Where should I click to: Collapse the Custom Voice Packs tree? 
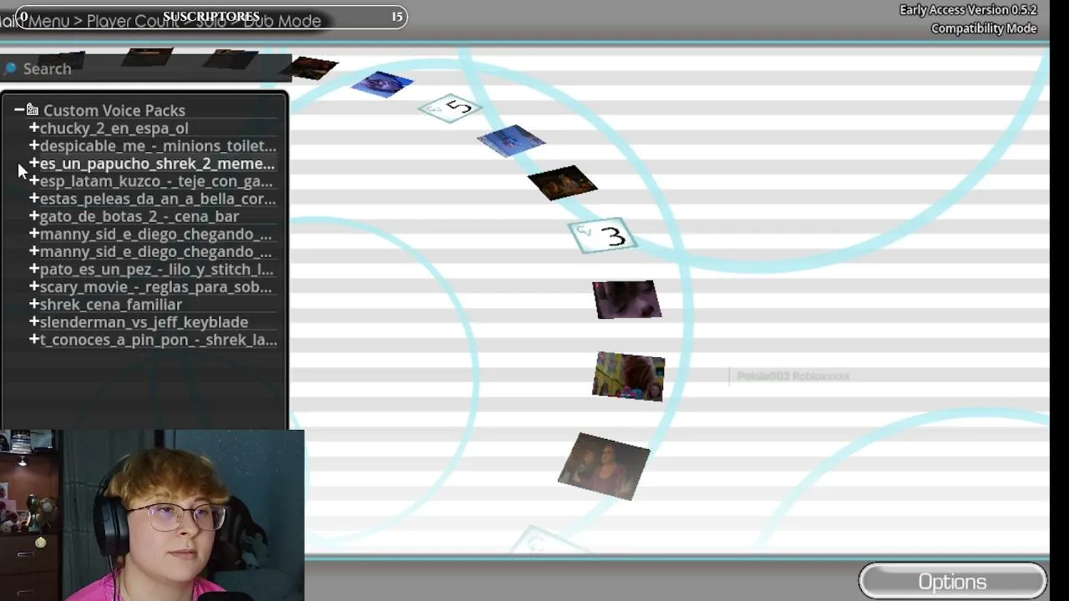coord(18,109)
